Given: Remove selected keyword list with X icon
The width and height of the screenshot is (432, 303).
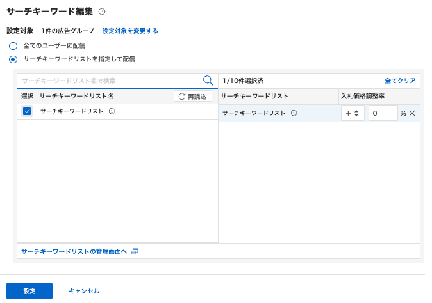Looking at the screenshot, I should [412, 113].
